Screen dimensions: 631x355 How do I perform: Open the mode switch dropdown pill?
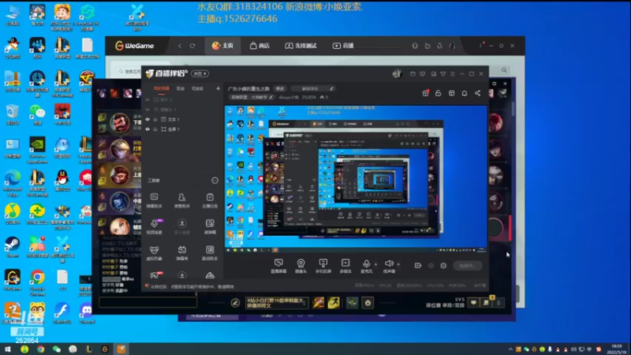click(x=200, y=73)
